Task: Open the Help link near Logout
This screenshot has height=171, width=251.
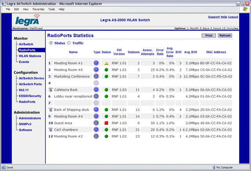Action: point(224,17)
